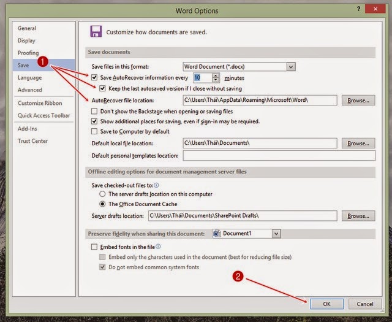392x322 pixels.
Task: Open Quick Access Toolbar settings
Action: [x=43, y=115]
